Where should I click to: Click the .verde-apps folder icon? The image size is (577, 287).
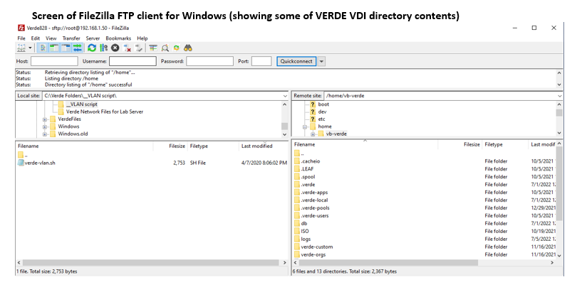(297, 193)
